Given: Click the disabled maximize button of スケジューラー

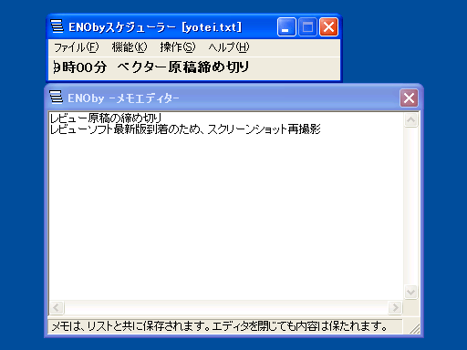Looking at the screenshot, I should pos(307,27).
